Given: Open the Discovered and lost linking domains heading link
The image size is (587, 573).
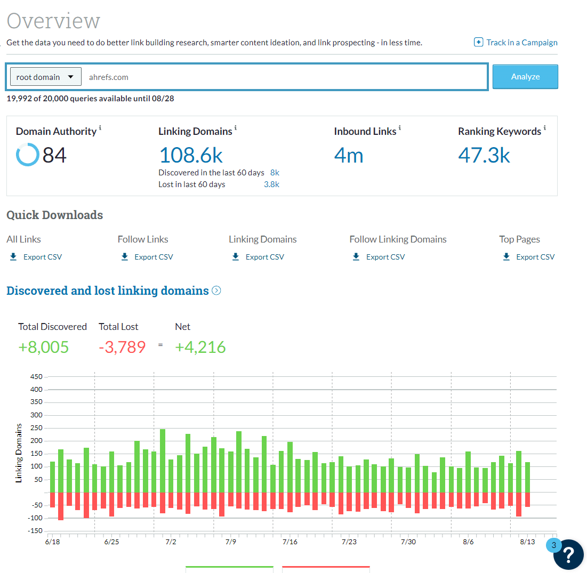Looking at the screenshot, I should click(108, 290).
